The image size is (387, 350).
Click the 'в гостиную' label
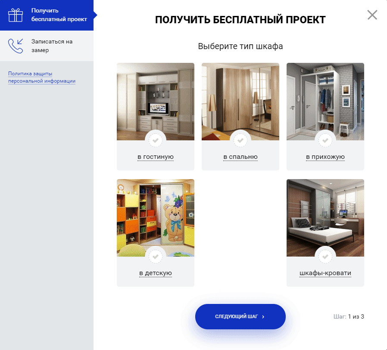[x=156, y=157]
